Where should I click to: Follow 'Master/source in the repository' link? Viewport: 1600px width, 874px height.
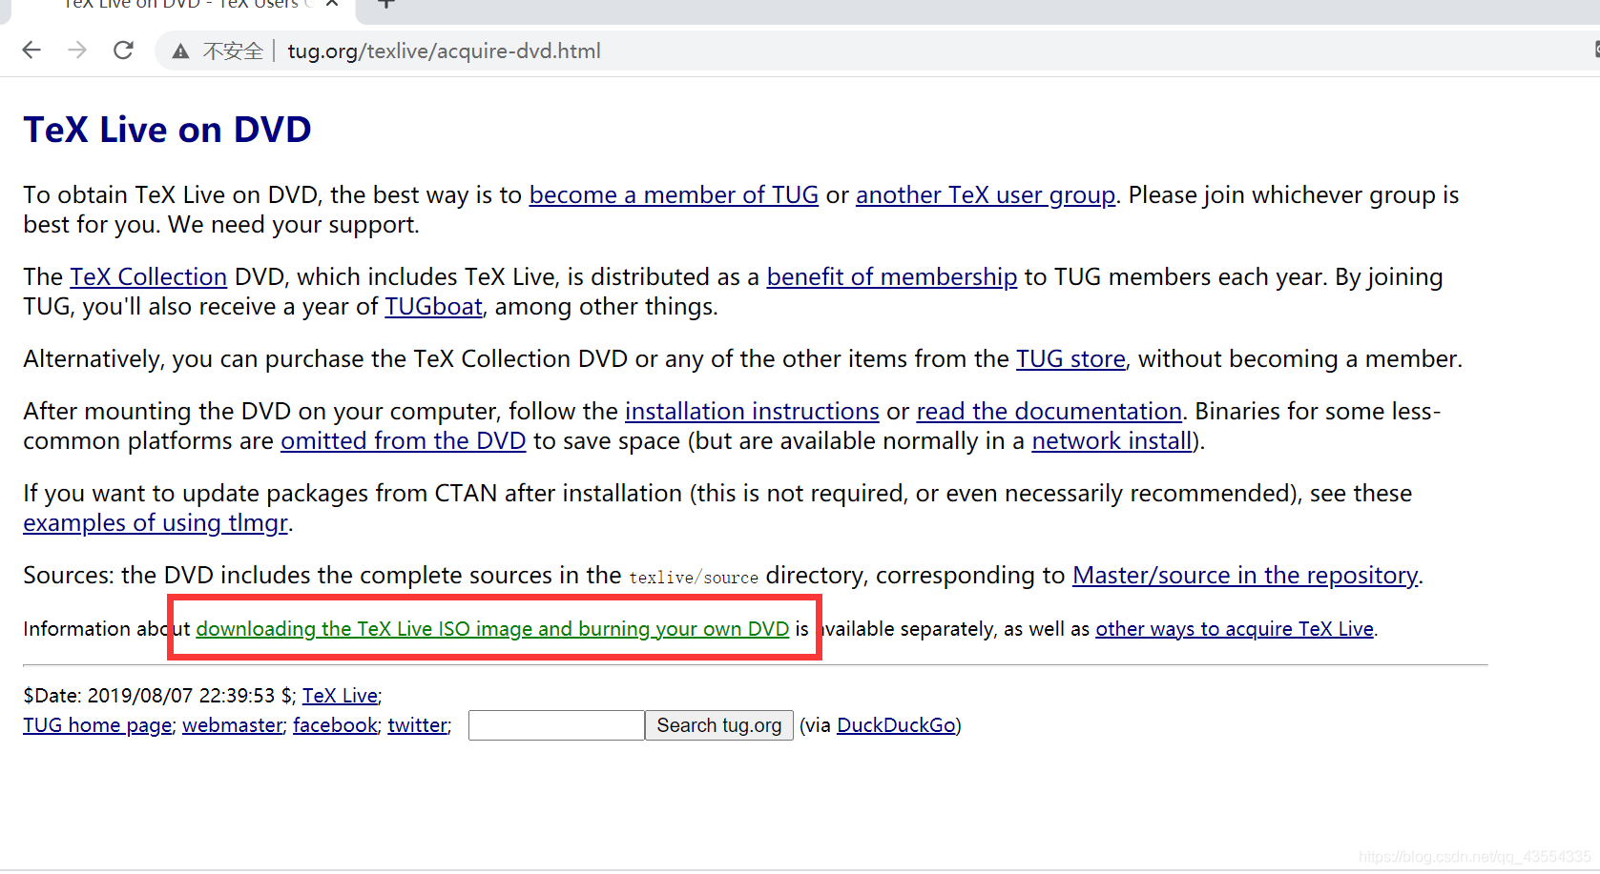pyautogui.click(x=1245, y=576)
